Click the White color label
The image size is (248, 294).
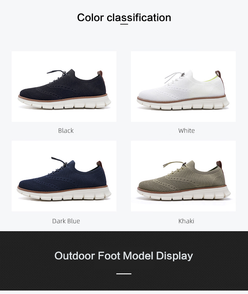click(186, 130)
